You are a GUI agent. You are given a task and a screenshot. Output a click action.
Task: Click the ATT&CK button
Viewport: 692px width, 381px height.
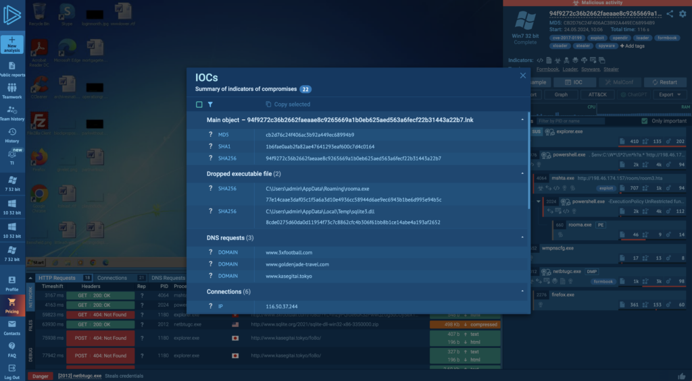click(x=597, y=94)
